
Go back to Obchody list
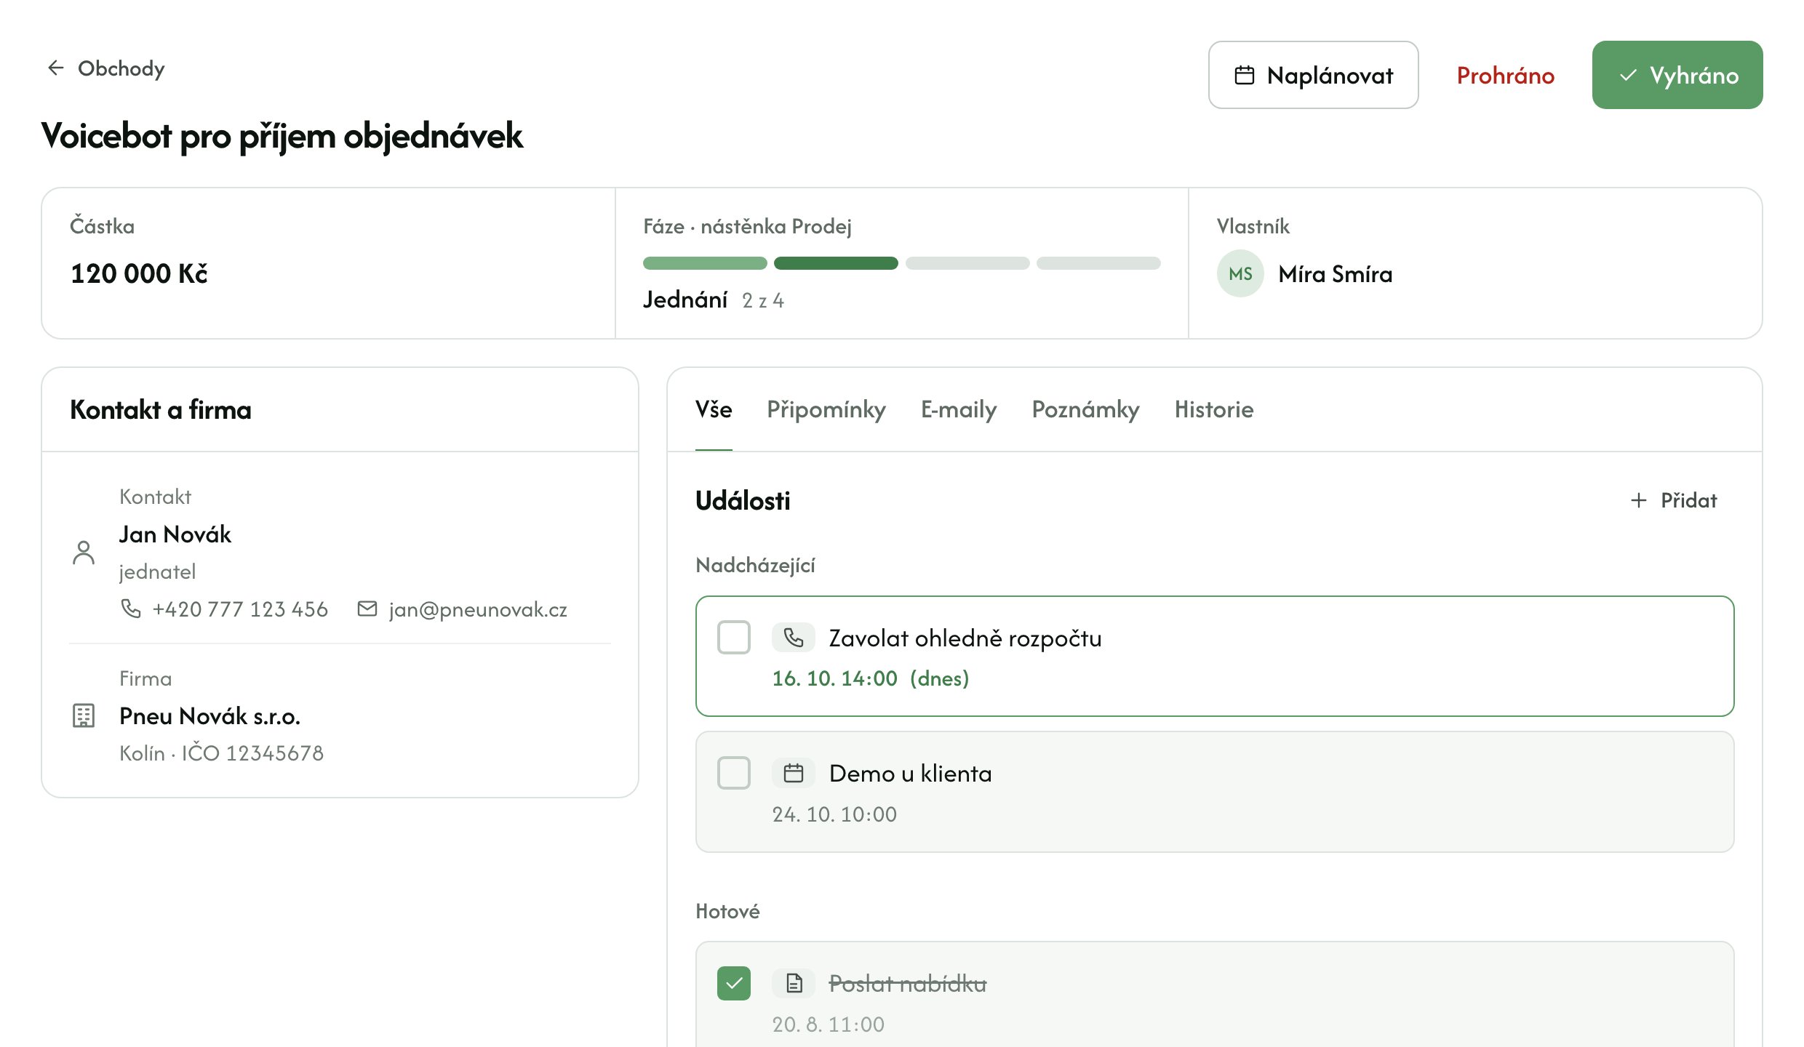(106, 68)
